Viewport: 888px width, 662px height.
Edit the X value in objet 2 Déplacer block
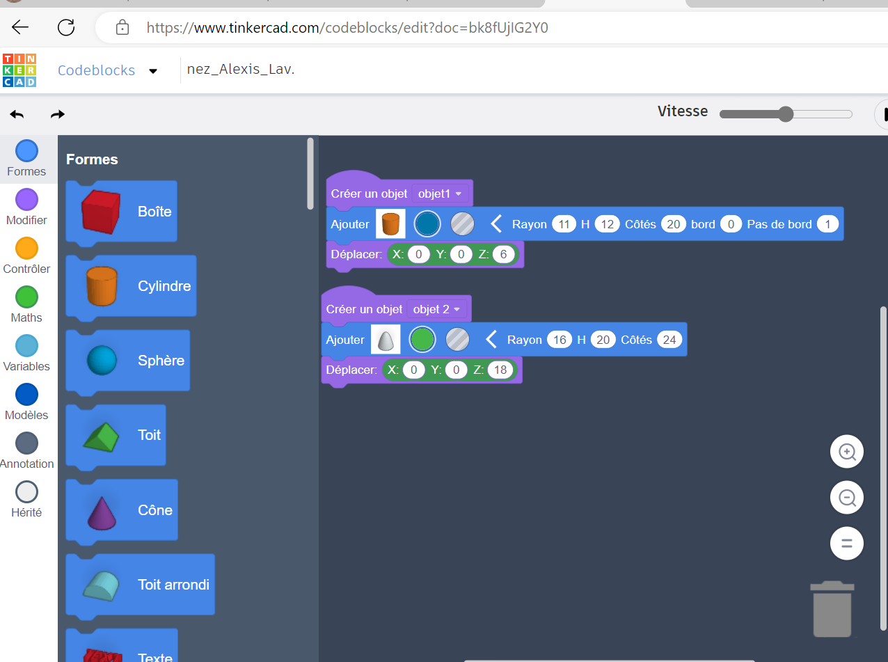click(x=413, y=370)
